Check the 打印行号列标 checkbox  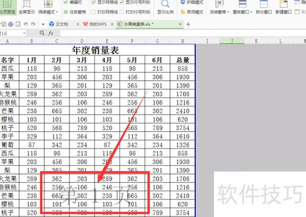coord(122,12)
